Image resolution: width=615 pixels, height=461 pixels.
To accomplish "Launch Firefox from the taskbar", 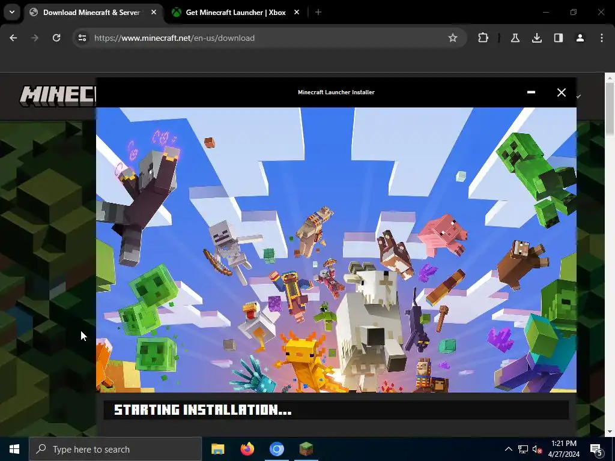I will [x=247, y=449].
